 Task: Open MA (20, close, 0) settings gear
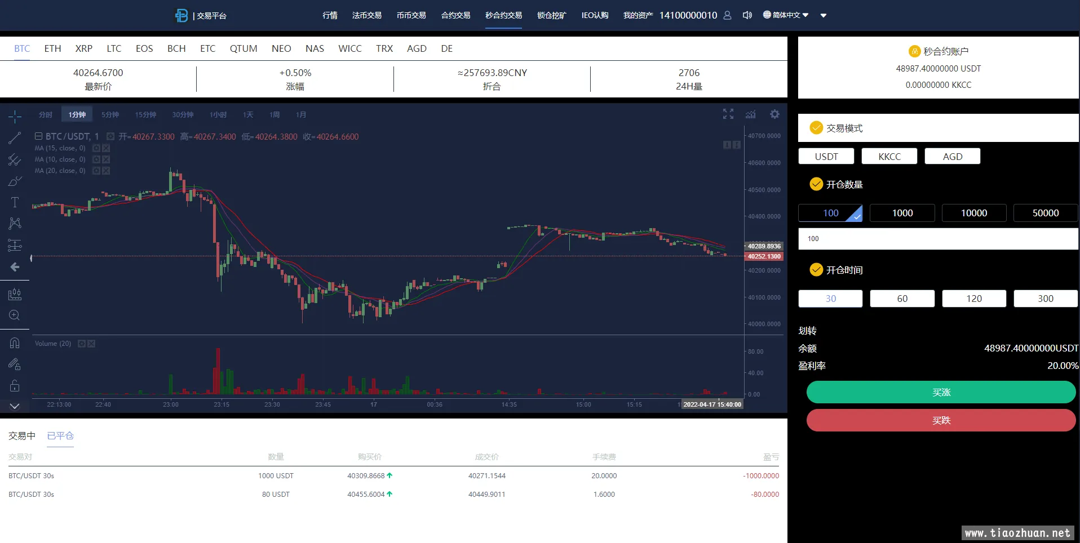(x=96, y=171)
